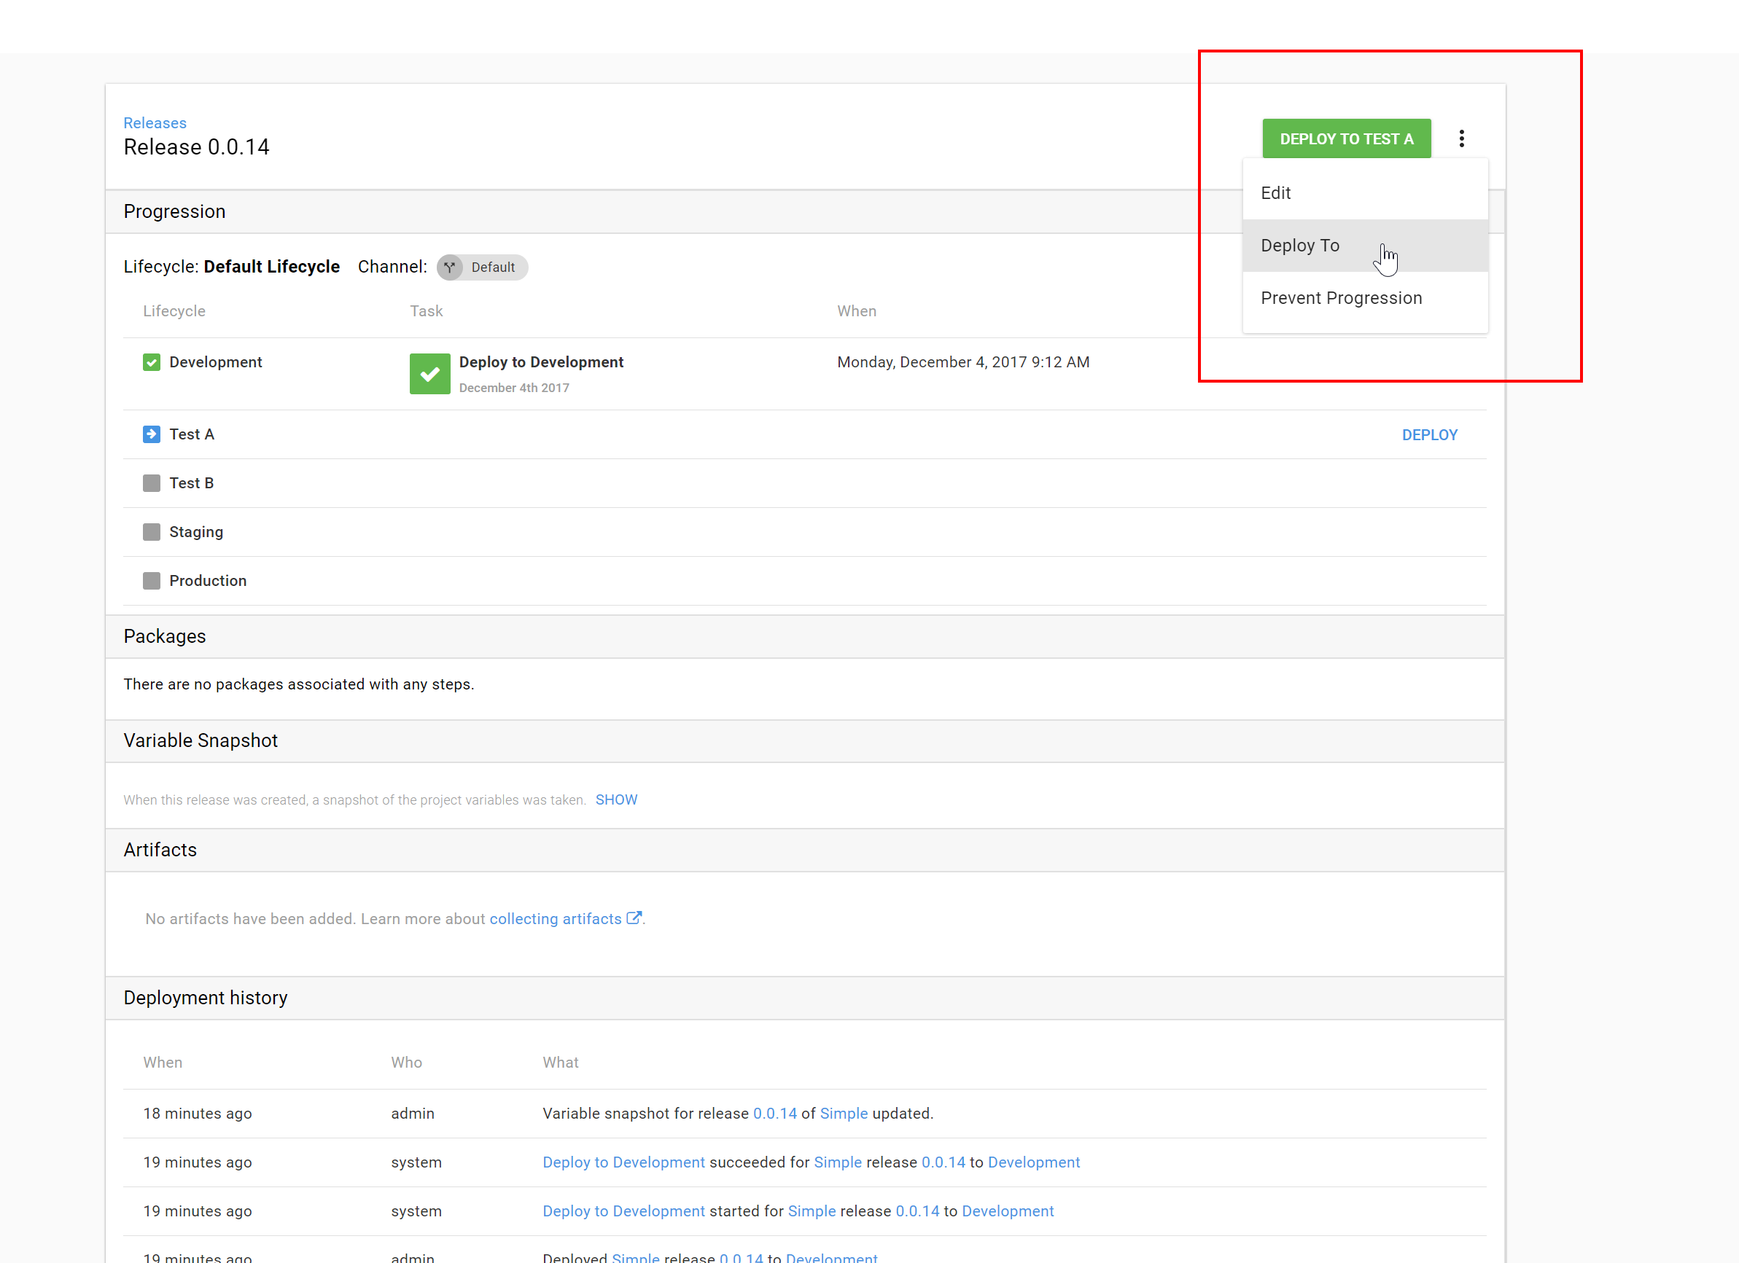Open Development environment link in started row
The height and width of the screenshot is (1263, 1739).
point(1008,1212)
